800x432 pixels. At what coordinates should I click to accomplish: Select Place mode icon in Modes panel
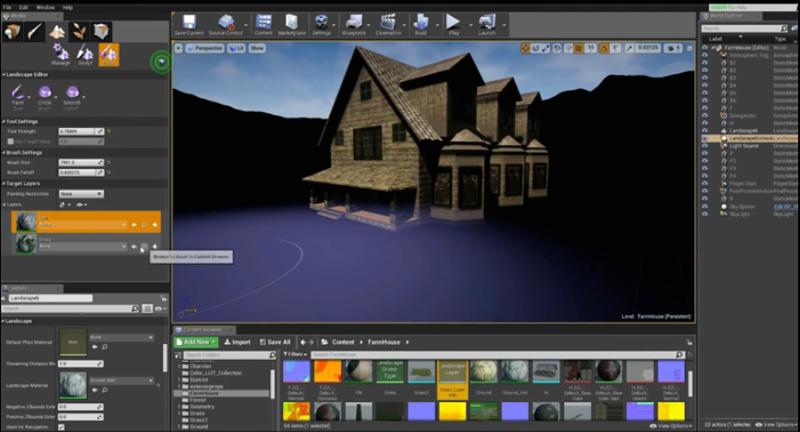[12, 32]
